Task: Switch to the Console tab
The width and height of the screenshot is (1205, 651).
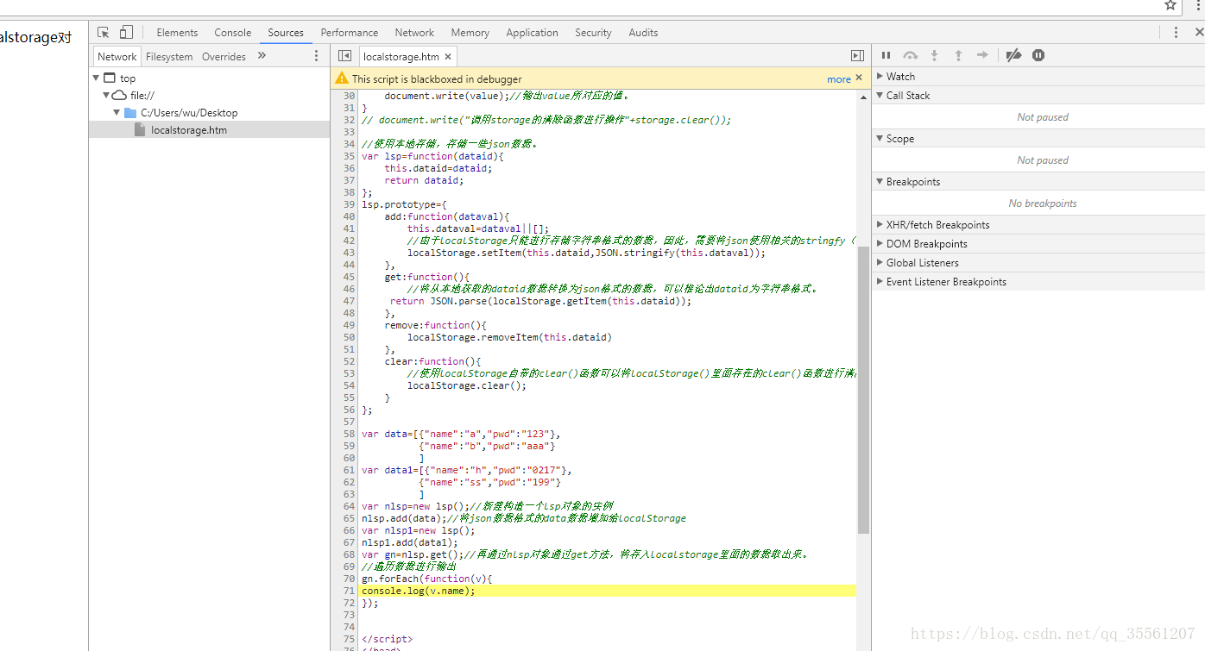Action: pos(233,33)
